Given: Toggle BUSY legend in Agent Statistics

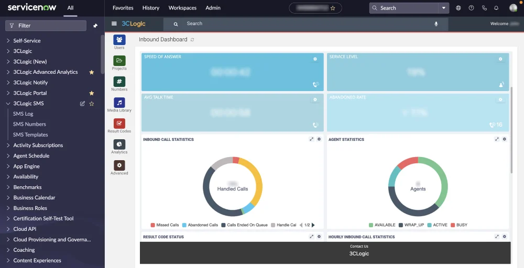Looking at the screenshot, I should (x=459, y=225).
